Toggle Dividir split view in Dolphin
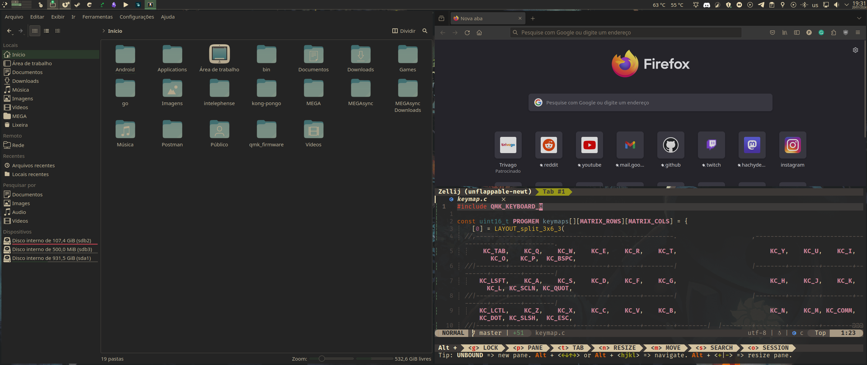 [x=404, y=31]
